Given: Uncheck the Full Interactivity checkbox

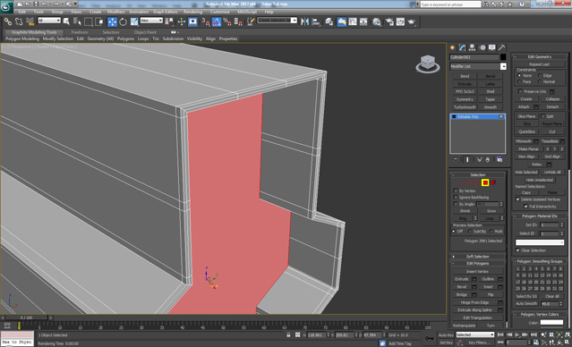Looking at the screenshot, I should coord(525,207).
